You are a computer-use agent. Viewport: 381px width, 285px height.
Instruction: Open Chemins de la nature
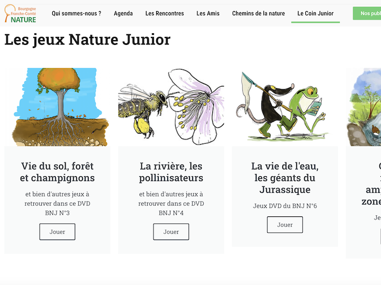click(258, 14)
